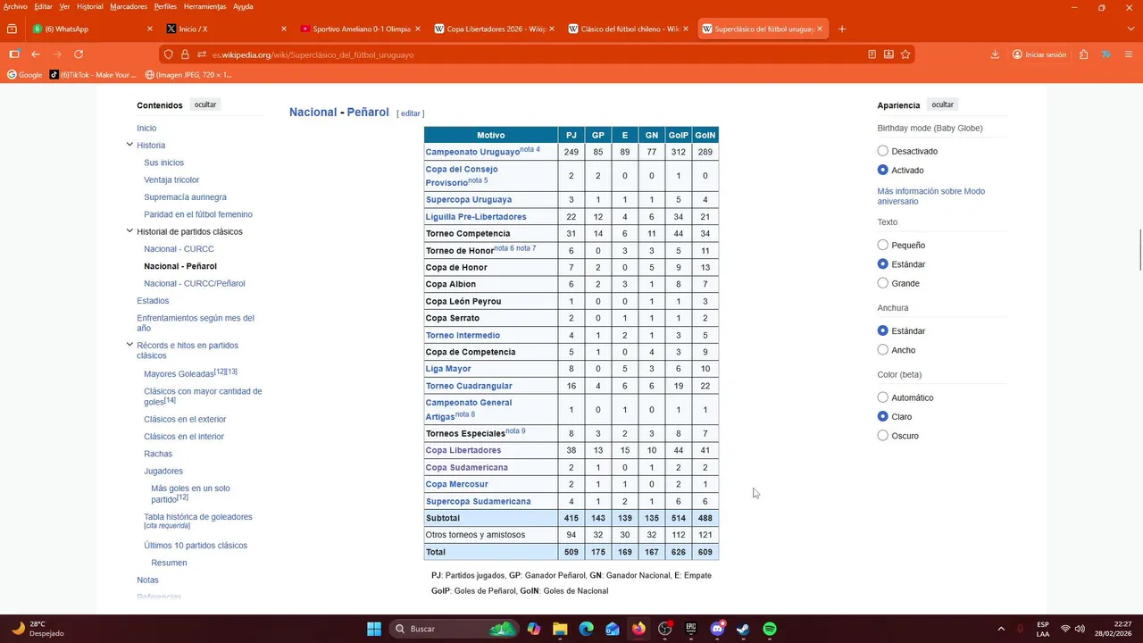Go to Estadios in the contents
Screen dimensions: 1143x643
pyautogui.click(x=153, y=301)
